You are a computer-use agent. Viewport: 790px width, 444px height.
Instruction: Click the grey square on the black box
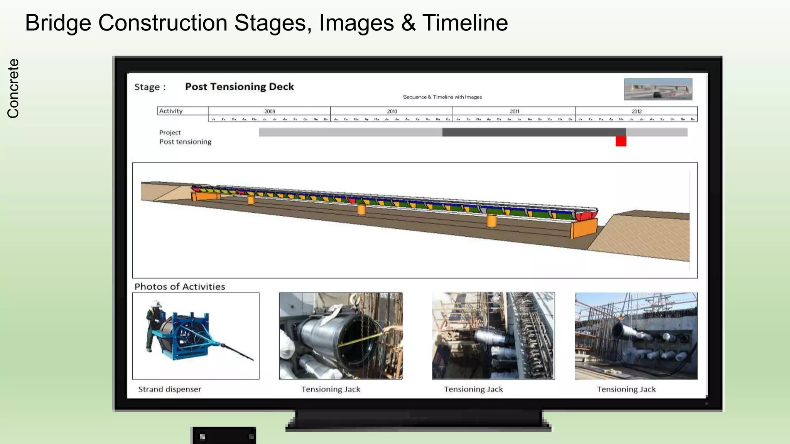pyautogui.click(x=203, y=437)
